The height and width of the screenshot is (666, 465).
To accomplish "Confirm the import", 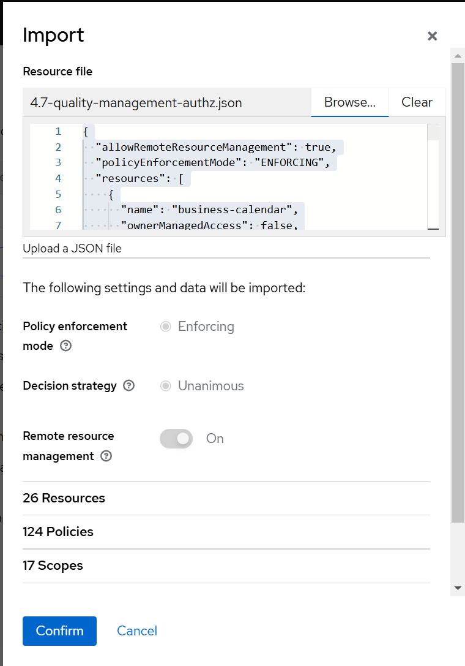I will click(x=59, y=631).
